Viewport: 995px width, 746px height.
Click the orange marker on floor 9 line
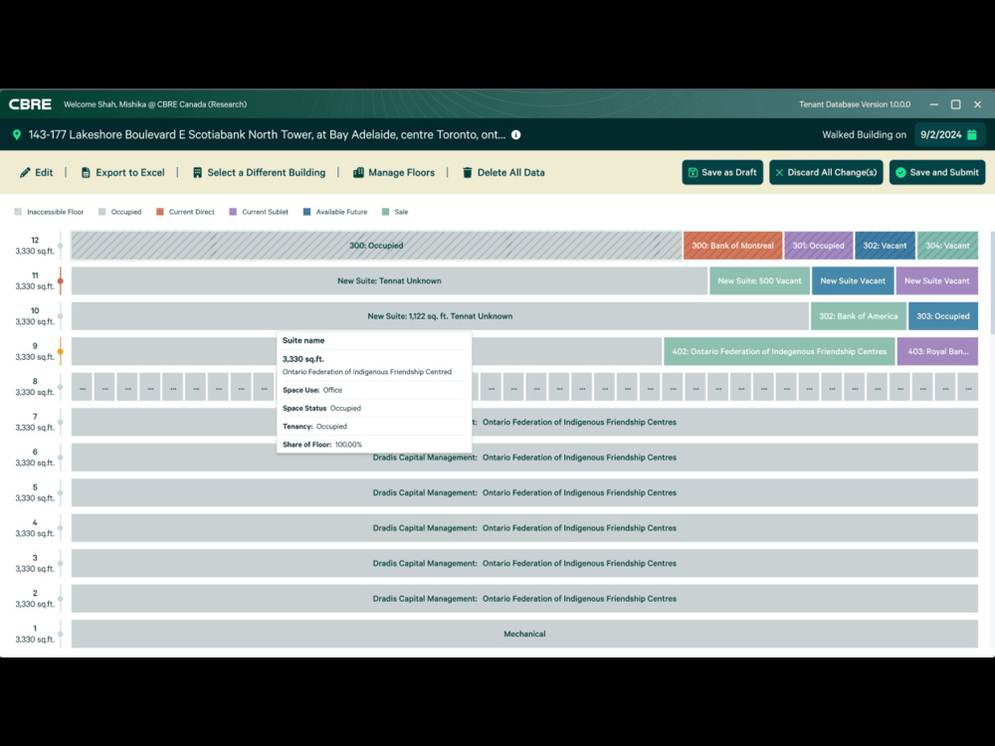(x=61, y=351)
